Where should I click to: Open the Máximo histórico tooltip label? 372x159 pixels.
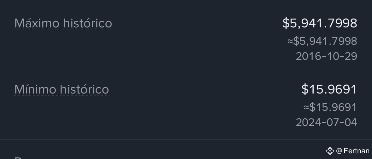tap(63, 23)
